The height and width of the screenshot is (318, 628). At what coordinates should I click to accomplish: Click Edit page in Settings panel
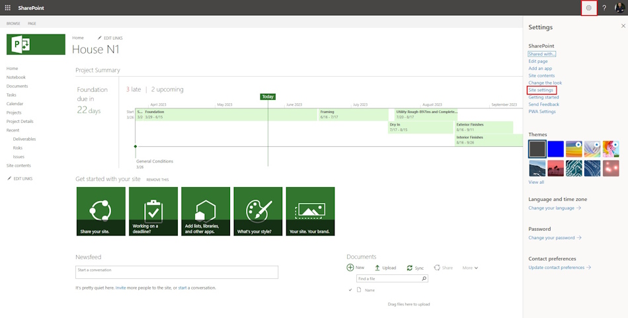point(538,61)
